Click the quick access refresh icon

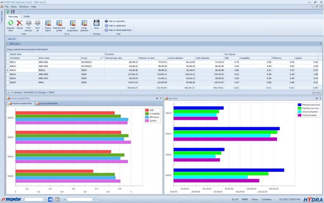click(x=8, y=12)
